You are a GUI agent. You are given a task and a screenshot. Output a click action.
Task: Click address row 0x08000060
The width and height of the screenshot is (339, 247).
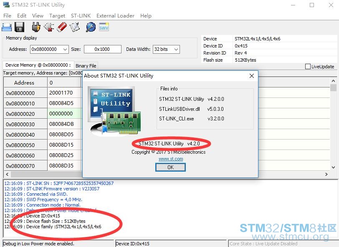tap(25, 155)
